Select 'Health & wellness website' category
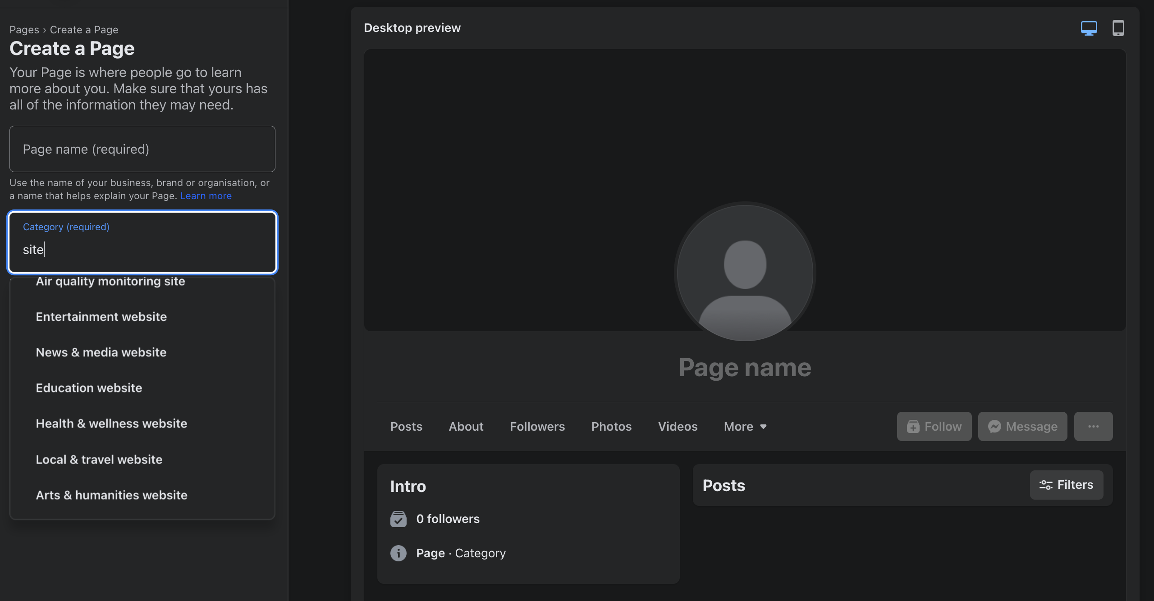Viewport: 1154px width, 601px height. 111,423
